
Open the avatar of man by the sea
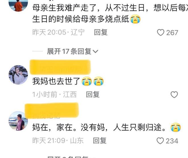tap(18, 121)
